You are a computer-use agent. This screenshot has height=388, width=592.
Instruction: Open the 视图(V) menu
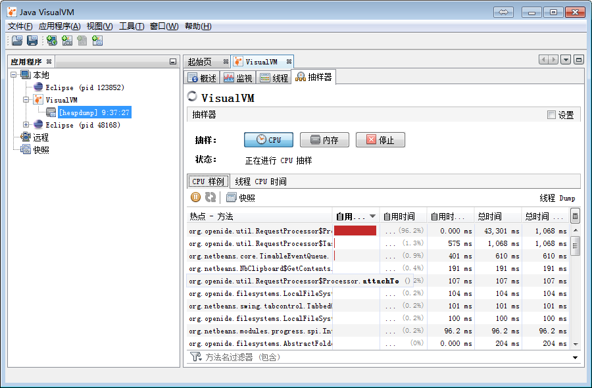point(100,26)
